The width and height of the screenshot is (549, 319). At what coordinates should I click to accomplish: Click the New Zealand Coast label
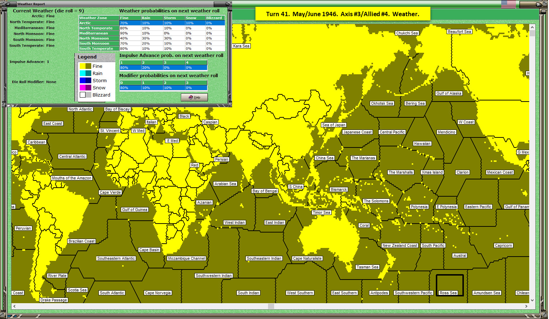pyautogui.click(x=400, y=245)
